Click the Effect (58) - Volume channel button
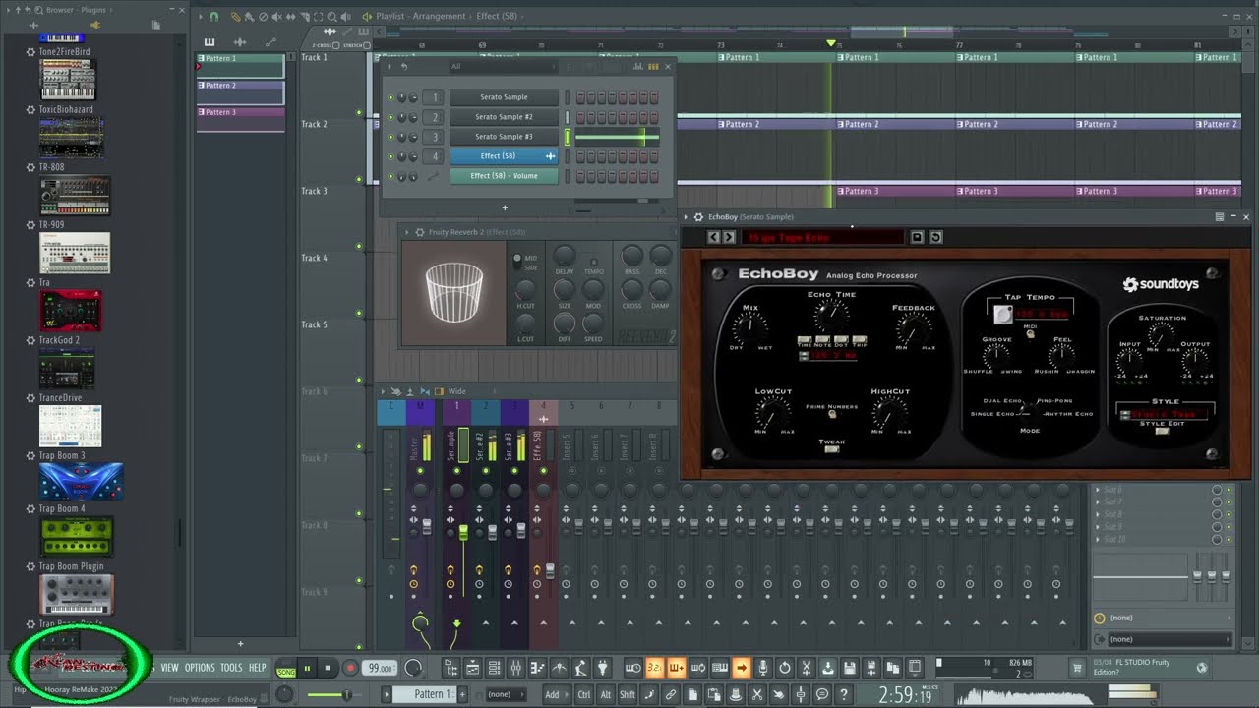The height and width of the screenshot is (708, 1259). (x=505, y=176)
